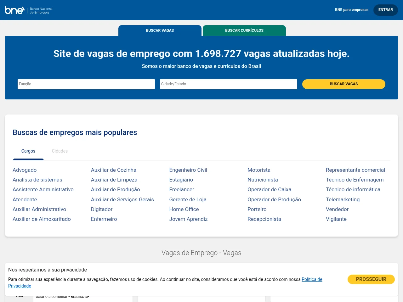Viewport: 403px width, 302px height.
Task: Focus the Função input field
Action: click(x=86, y=84)
